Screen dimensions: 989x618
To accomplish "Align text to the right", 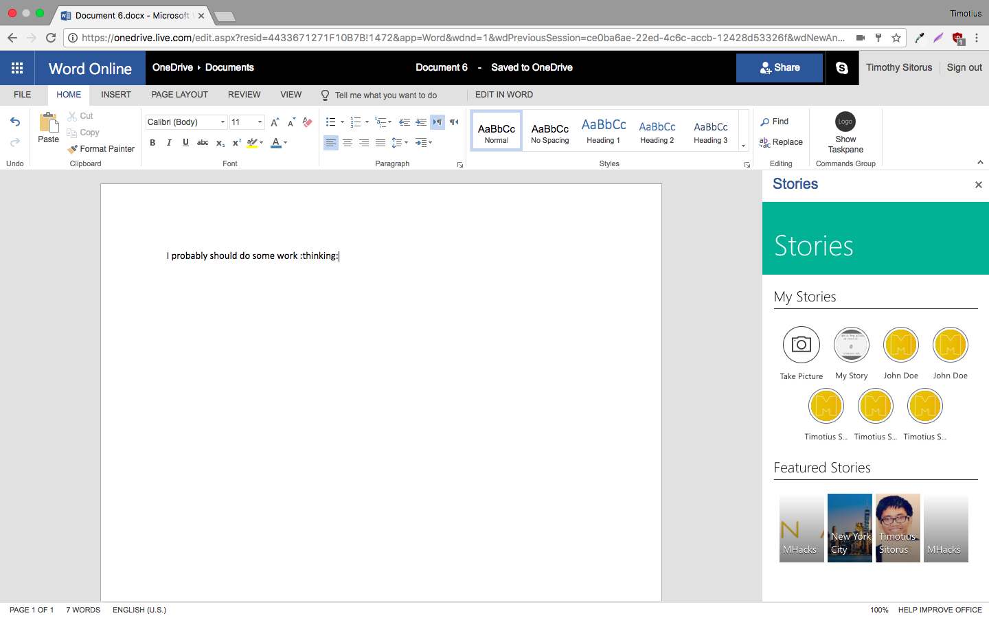I will pos(364,143).
